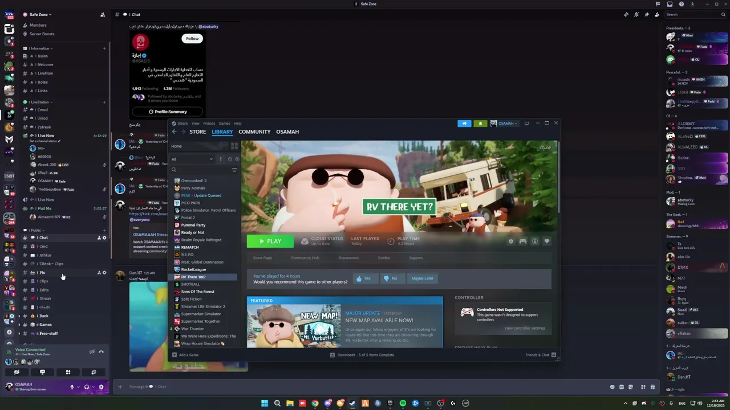The image size is (730, 410).
Task: Show hidden system tray icons
Action: 626,403
